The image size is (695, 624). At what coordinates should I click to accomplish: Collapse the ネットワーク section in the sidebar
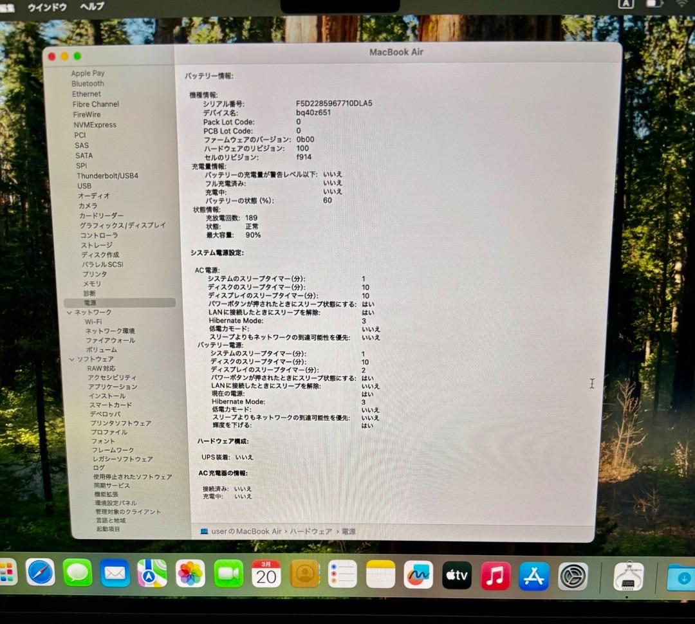pos(71,312)
